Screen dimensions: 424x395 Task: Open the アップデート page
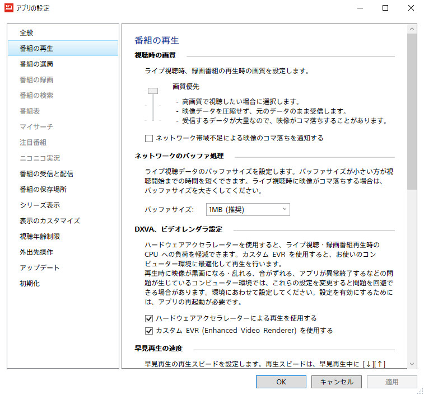coord(39,268)
